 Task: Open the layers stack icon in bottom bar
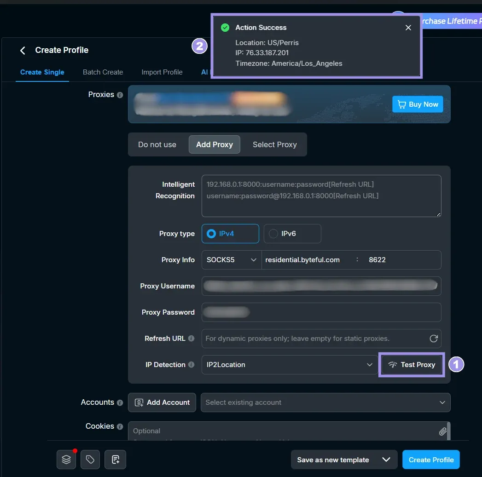tap(66, 460)
